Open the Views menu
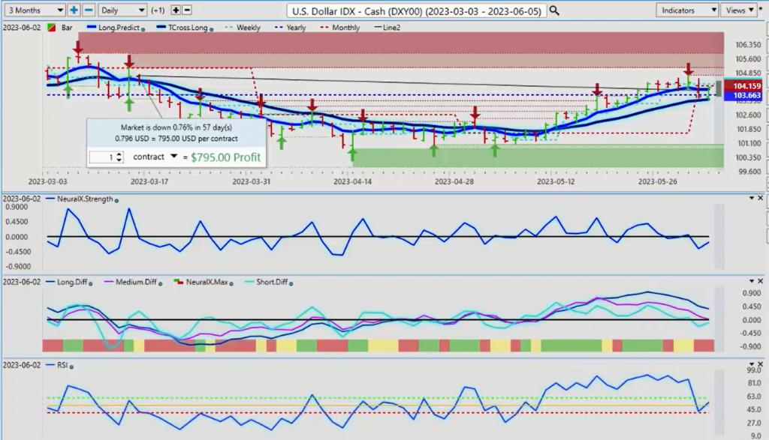This screenshot has width=769, height=440. click(x=737, y=10)
